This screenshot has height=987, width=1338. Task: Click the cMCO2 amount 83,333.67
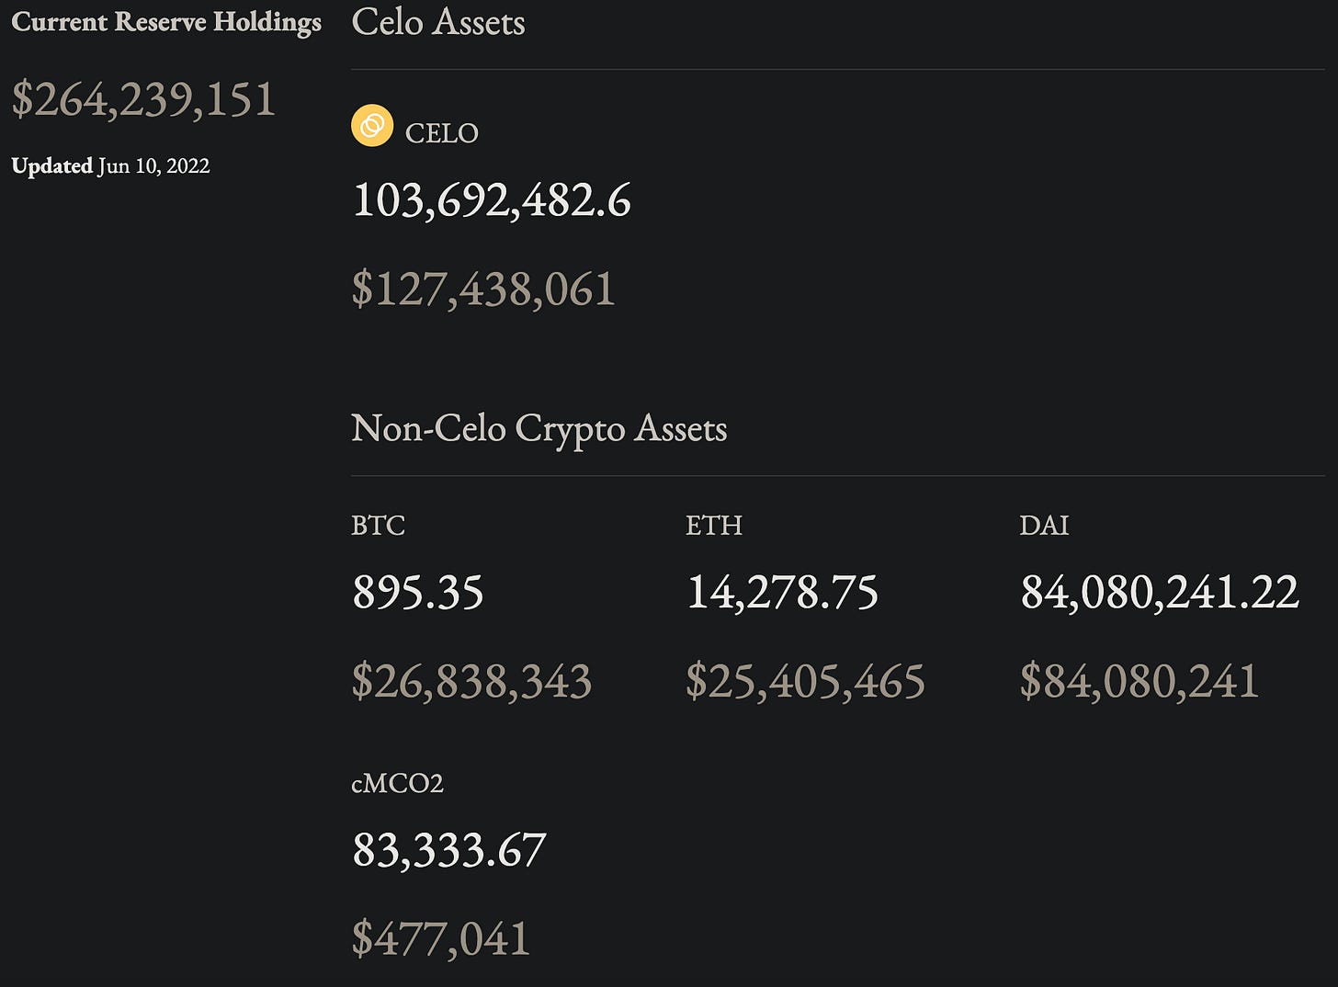(x=449, y=851)
